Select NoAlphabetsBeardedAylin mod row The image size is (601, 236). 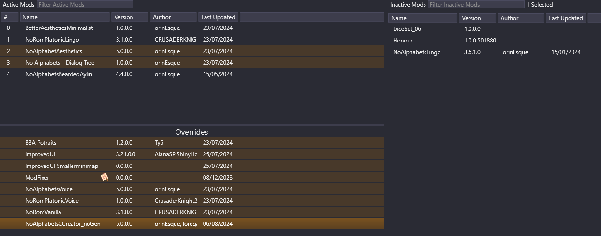click(192, 74)
